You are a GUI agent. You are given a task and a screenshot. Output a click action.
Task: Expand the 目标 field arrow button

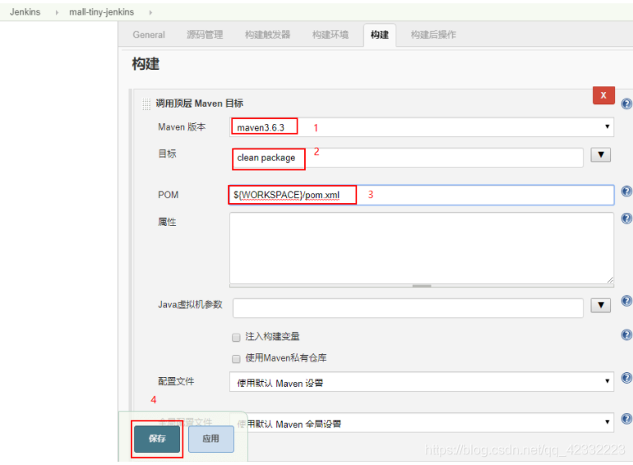(x=601, y=155)
